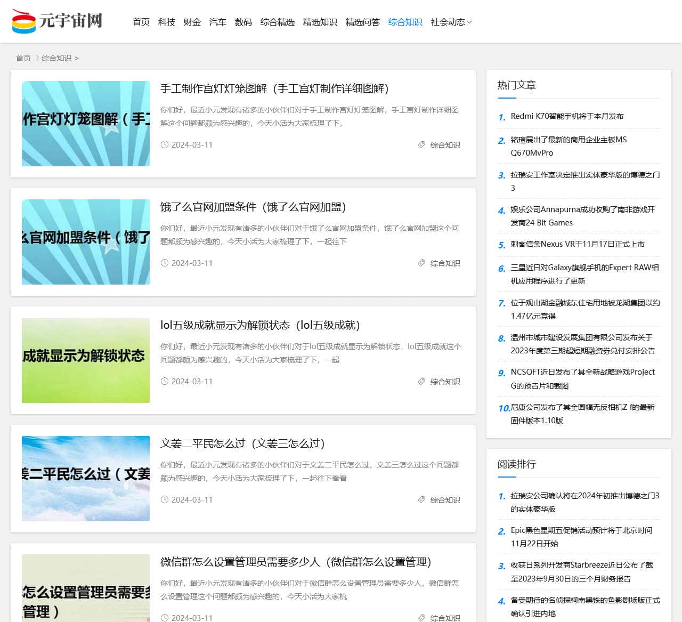Open hot article about Redmi K70 smartphone
The width and height of the screenshot is (682, 622).
pos(568,116)
